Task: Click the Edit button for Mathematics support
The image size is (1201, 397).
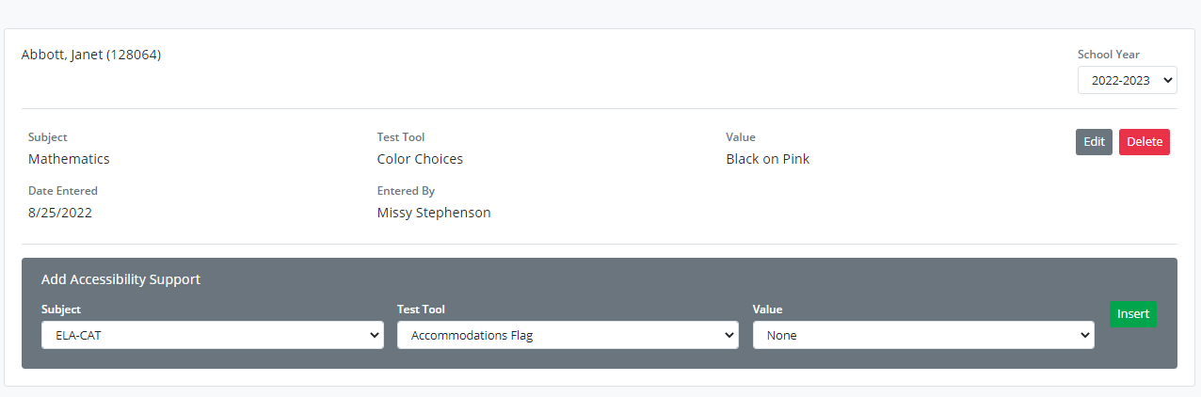Action: pos(1094,142)
